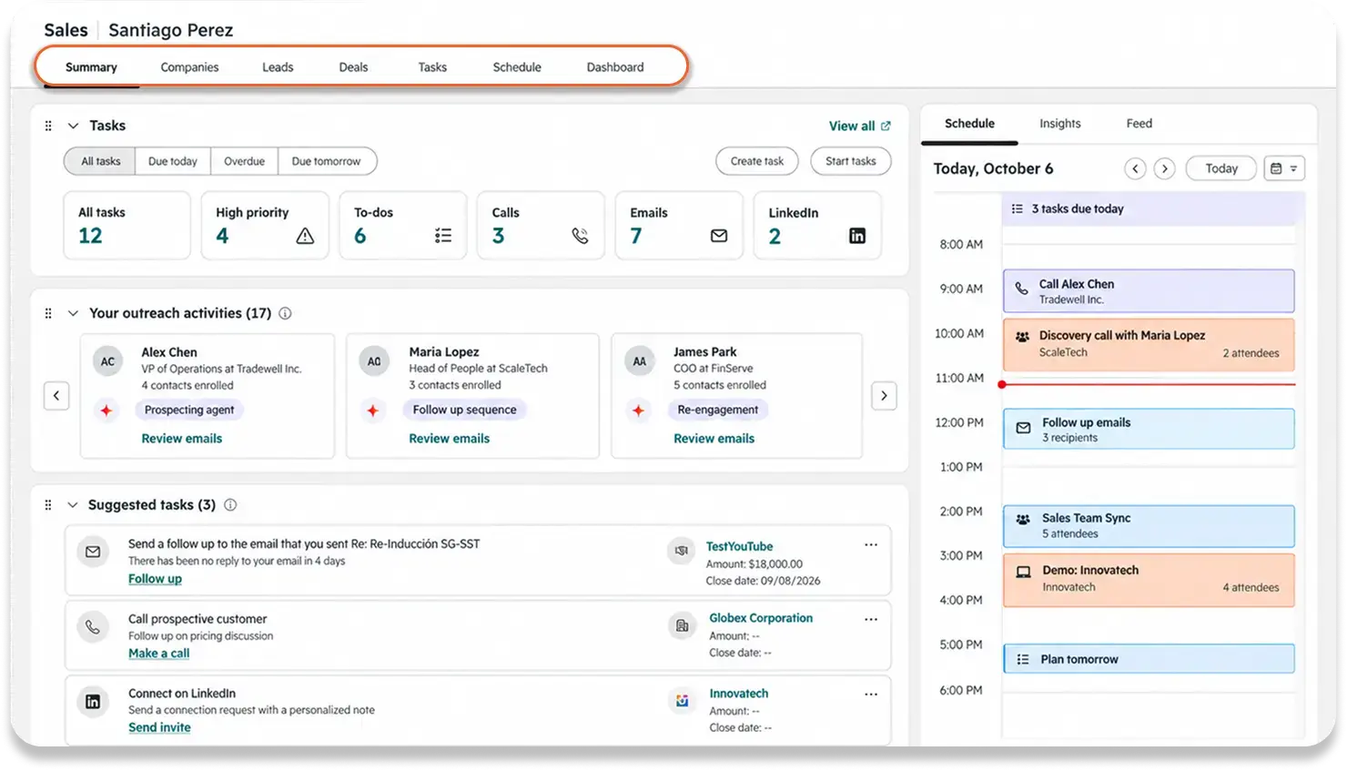Filter tasks by Overdue
1347x771 pixels.
(x=245, y=161)
